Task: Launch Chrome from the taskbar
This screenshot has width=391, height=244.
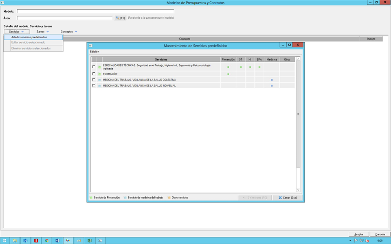Action: (x=47, y=240)
